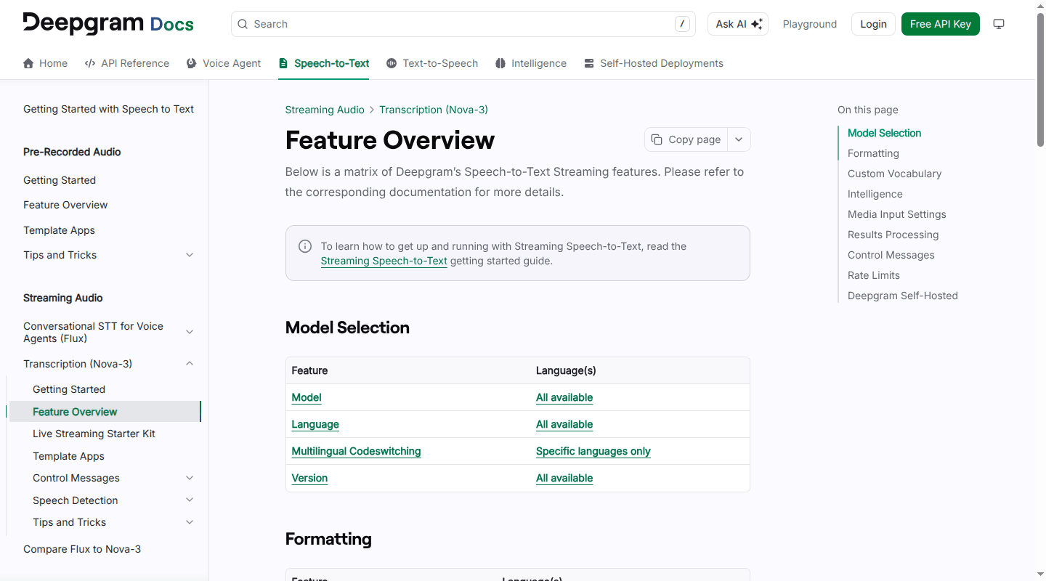The image size is (1046, 581).
Task: Jump to Custom Vocabulary section
Action: click(x=894, y=174)
